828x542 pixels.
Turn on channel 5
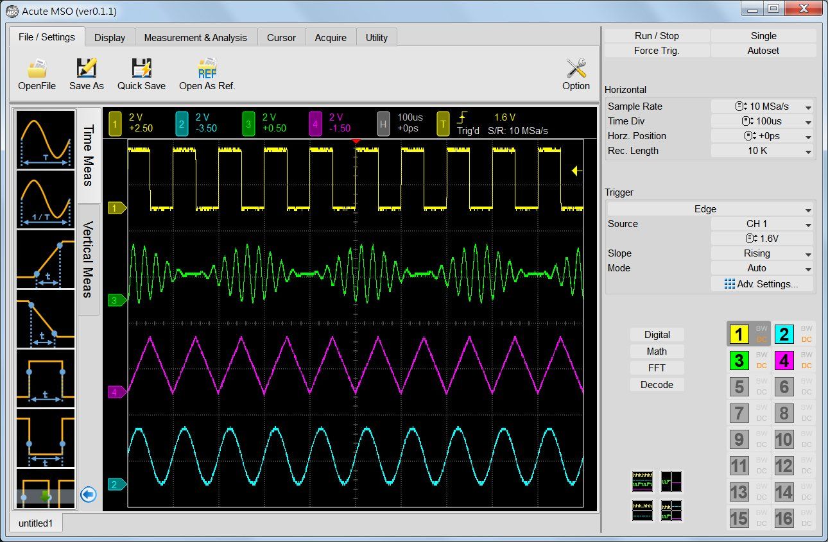coord(739,387)
